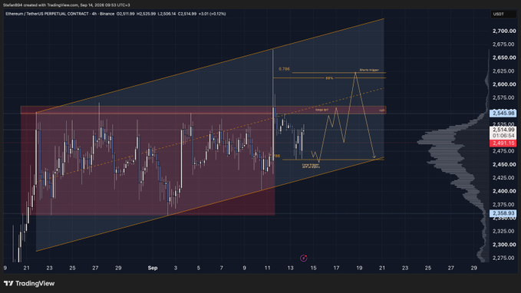Click the 2,275.00 price axis label
This screenshot has width=521, height=293.
pyautogui.click(x=504, y=258)
